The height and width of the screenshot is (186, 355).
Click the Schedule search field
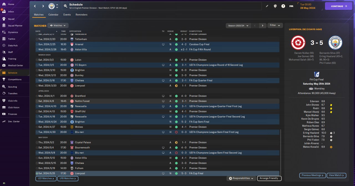click(x=162, y=6)
